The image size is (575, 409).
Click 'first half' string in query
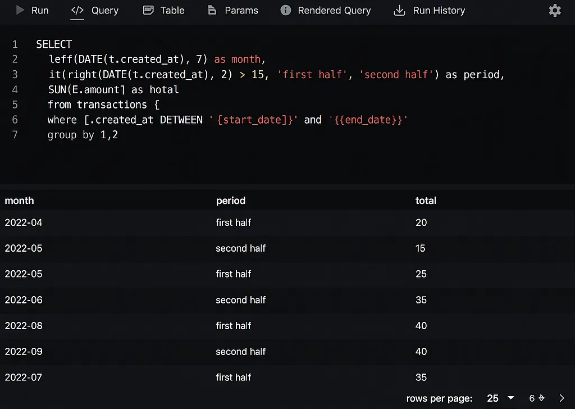tap(312, 75)
